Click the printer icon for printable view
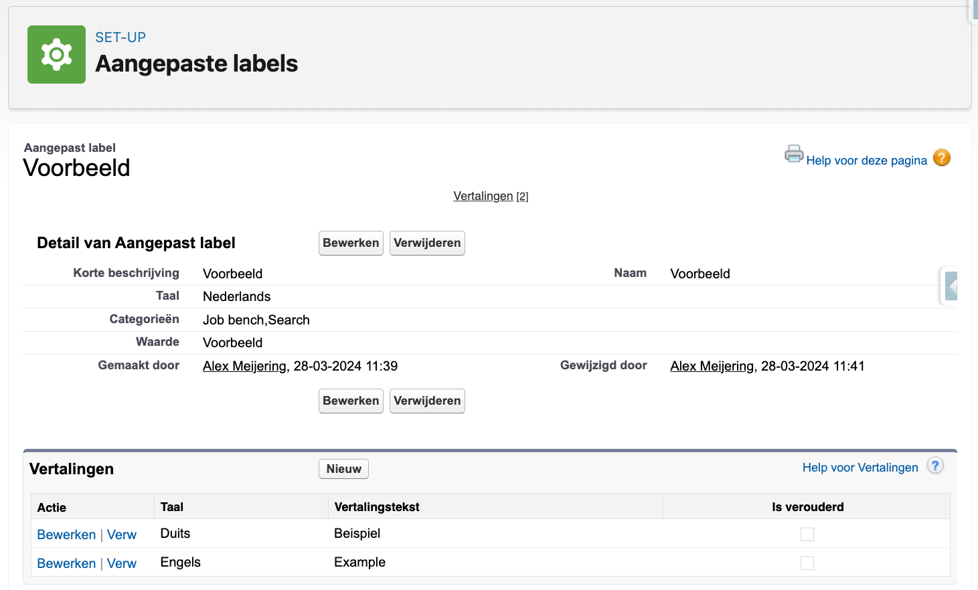This screenshot has height=590, width=978. pos(793,155)
